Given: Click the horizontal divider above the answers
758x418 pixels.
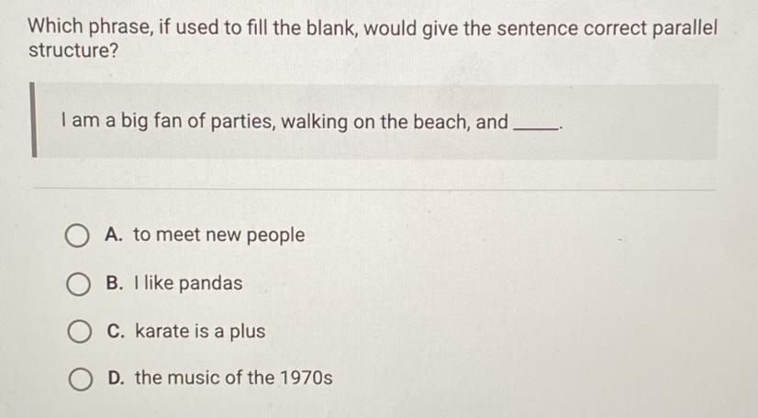Looking at the screenshot, I should [x=373, y=189].
